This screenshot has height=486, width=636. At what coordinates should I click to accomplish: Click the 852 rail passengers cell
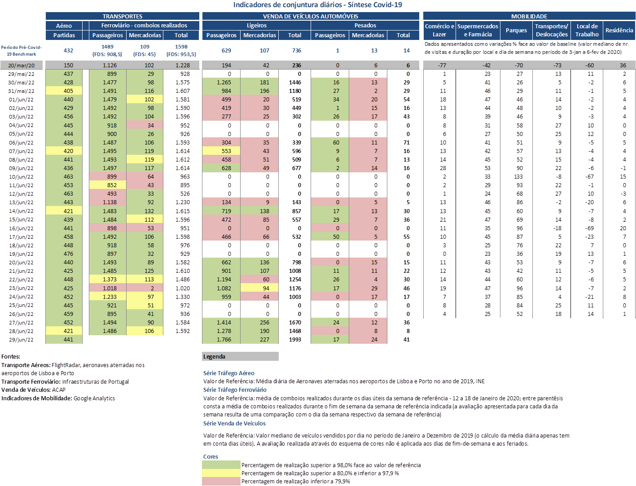(108, 185)
